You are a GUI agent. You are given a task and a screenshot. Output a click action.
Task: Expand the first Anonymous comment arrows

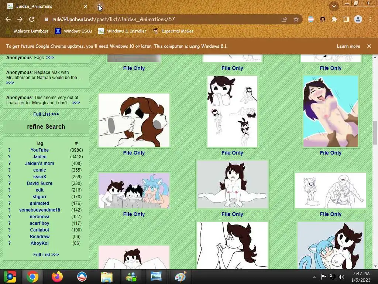pyautogui.click(x=50, y=57)
